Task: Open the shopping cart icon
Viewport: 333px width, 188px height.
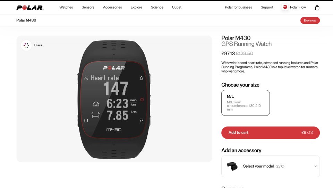Action: pos(317,8)
